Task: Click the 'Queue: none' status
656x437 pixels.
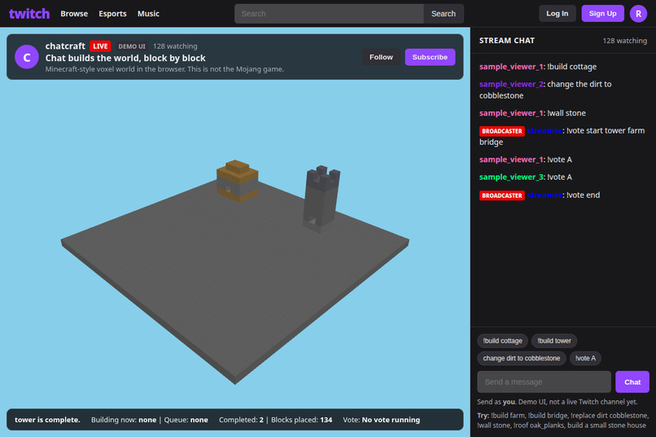Action: click(186, 420)
